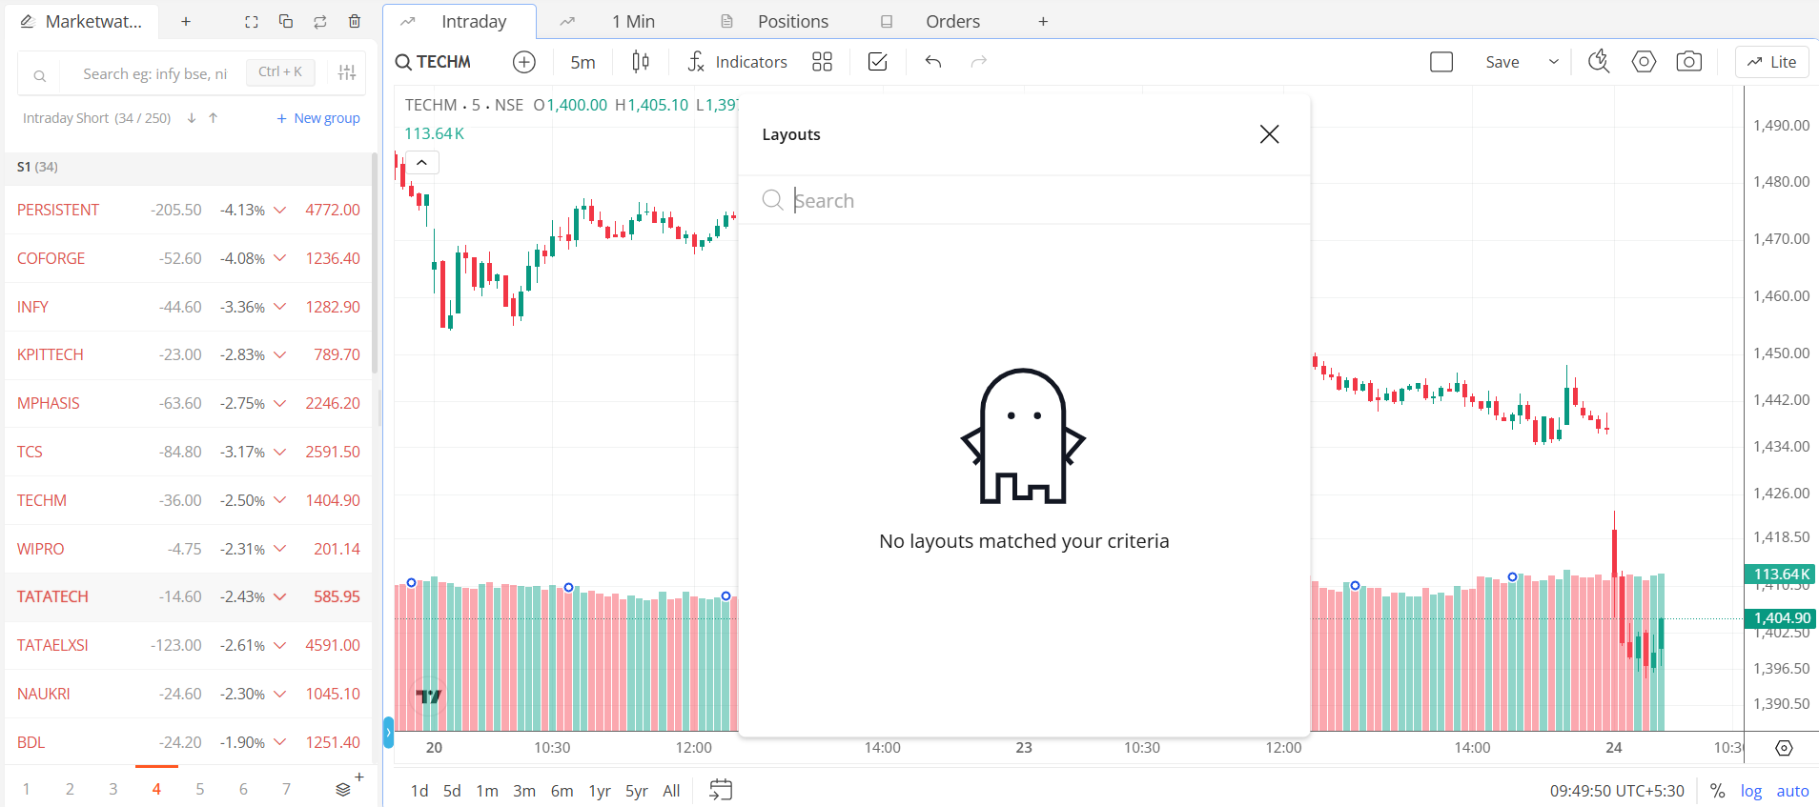This screenshot has width=1819, height=807.
Task: Select the 5m timeframe button
Action: tap(582, 62)
